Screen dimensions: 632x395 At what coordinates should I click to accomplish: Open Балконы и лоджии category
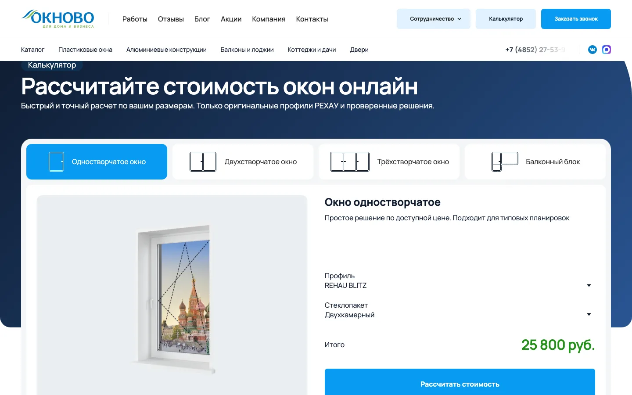(247, 50)
